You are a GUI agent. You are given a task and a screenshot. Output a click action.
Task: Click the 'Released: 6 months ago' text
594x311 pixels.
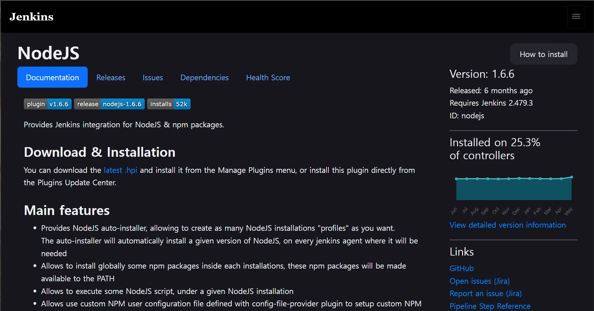tap(491, 90)
